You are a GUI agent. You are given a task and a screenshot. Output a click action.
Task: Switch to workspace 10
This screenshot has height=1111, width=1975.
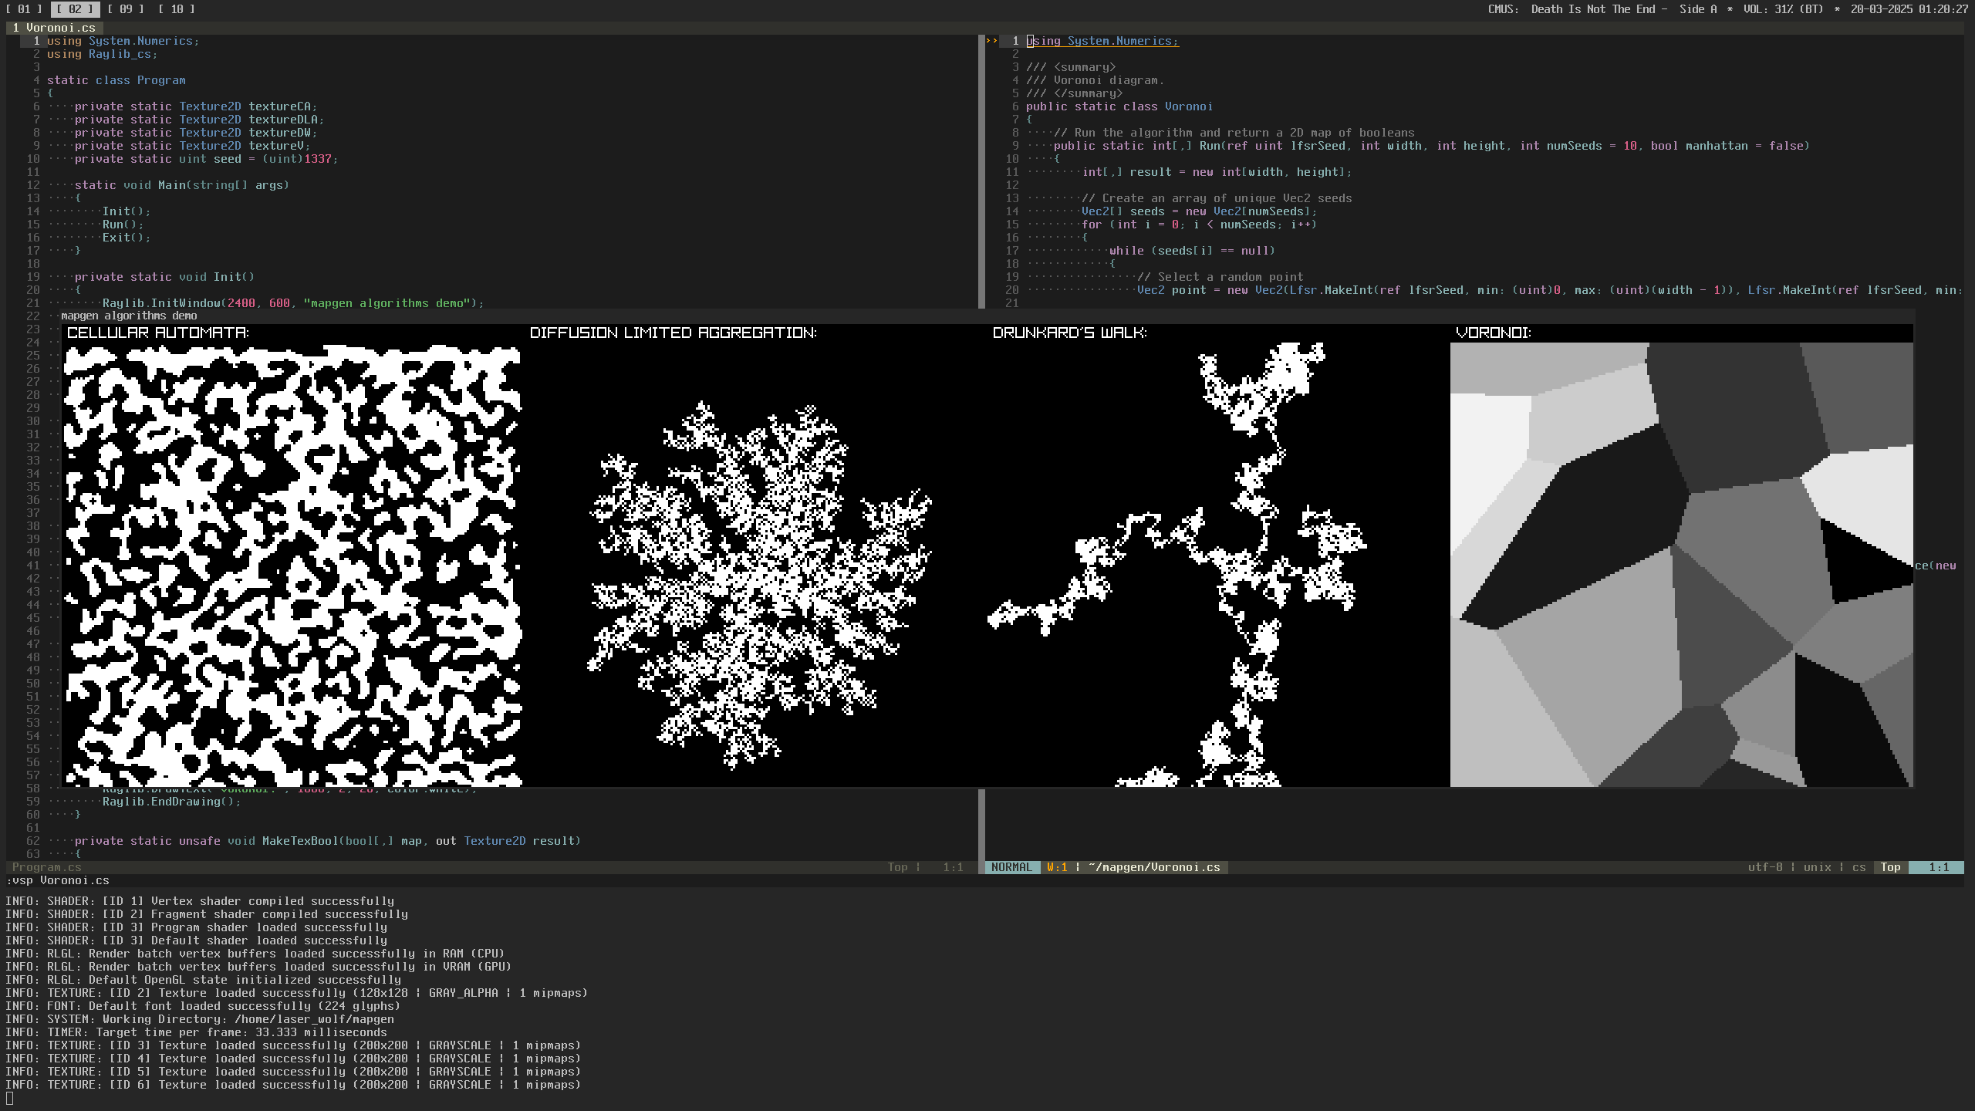coord(177,9)
